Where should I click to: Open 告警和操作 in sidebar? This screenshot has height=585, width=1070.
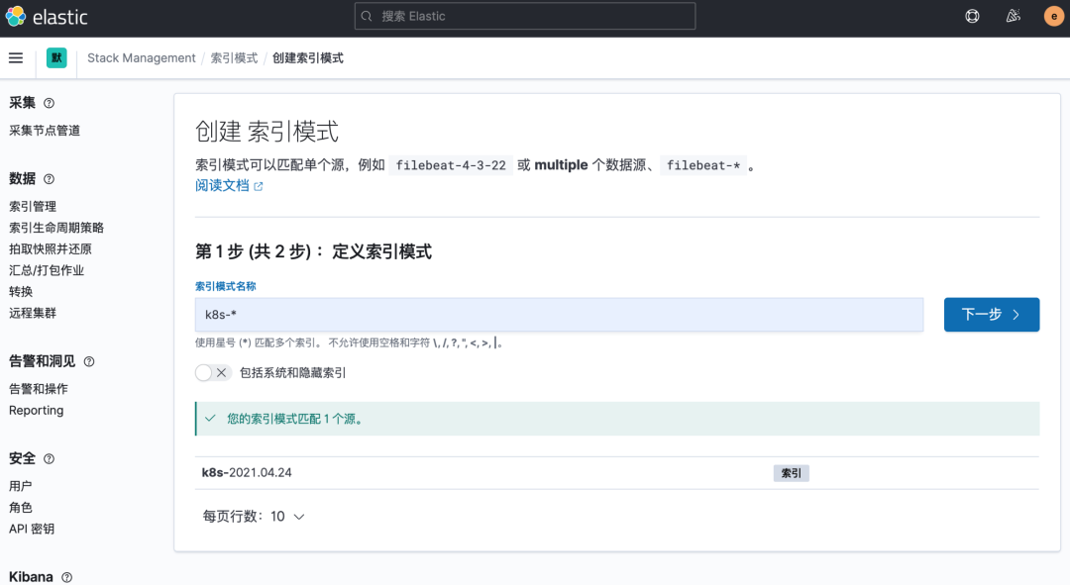click(x=39, y=389)
